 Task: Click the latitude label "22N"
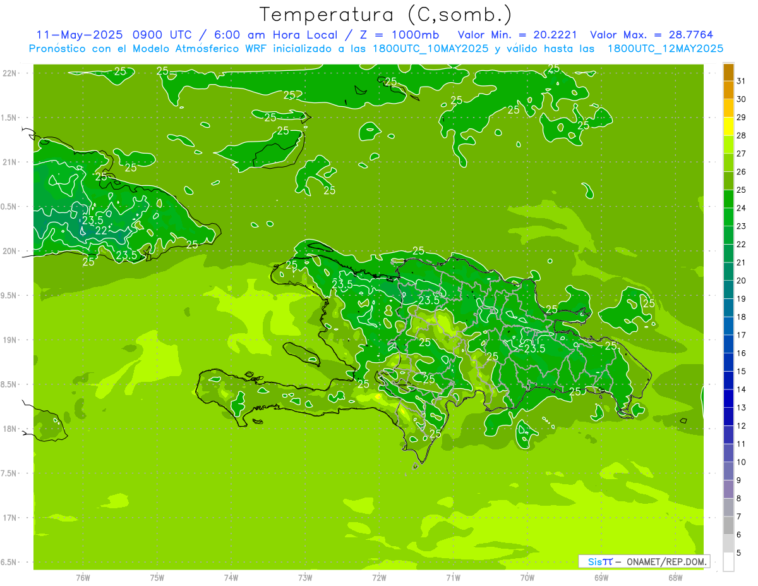point(10,73)
